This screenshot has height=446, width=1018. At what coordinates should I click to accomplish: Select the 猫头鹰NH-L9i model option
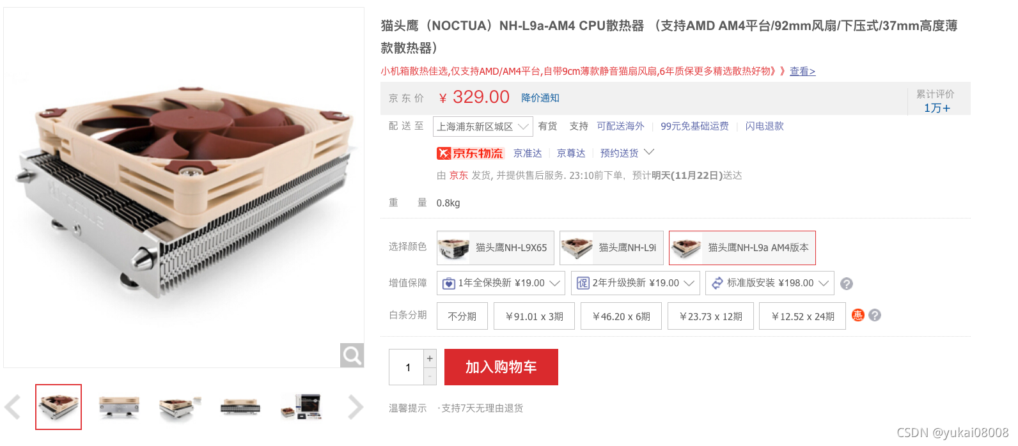point(611,248)
